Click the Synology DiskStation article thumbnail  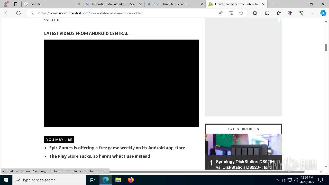coord(244,144)
